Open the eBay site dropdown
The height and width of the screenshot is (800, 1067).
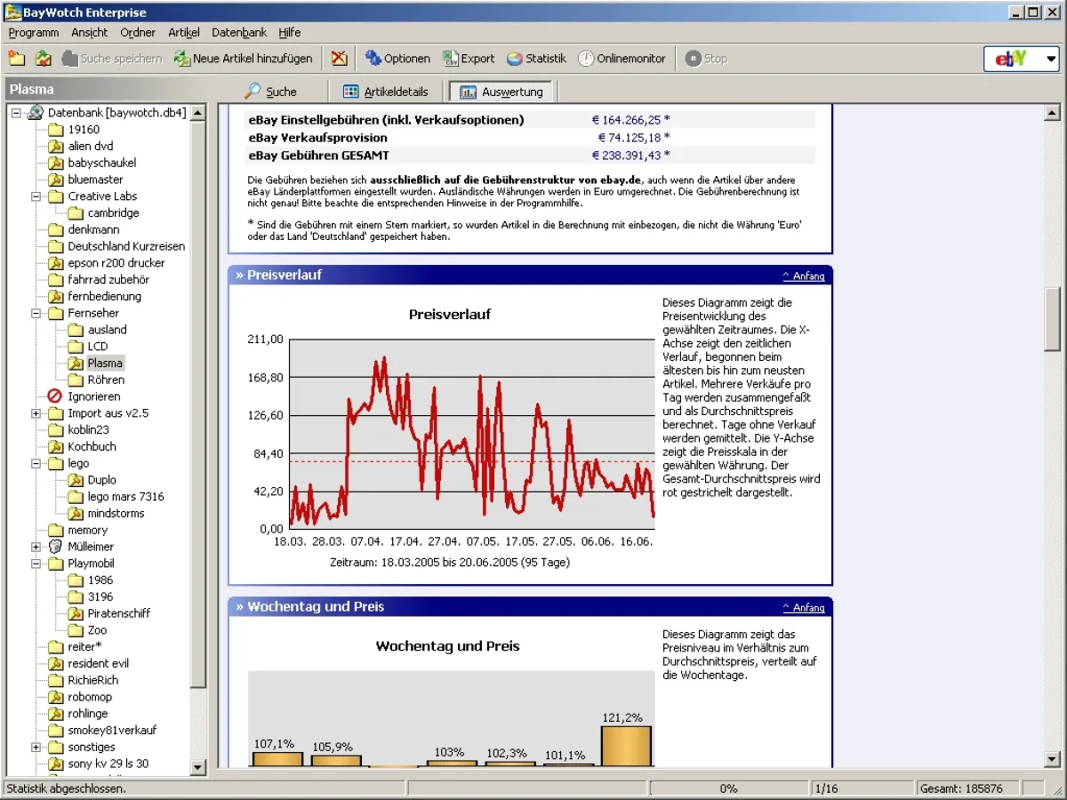click(x=1052, y=59)
